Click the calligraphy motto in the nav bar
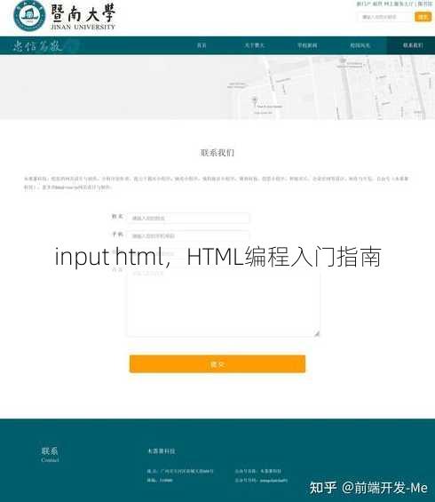 (38, 46)
